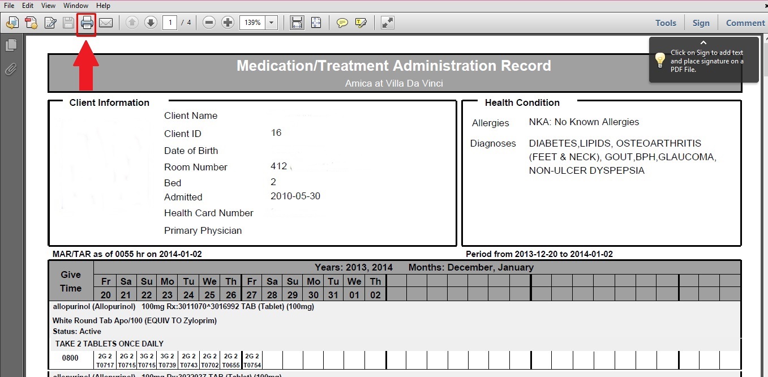Zoom in with the plus button
This screenshot has width=768, height=377.
228,23
